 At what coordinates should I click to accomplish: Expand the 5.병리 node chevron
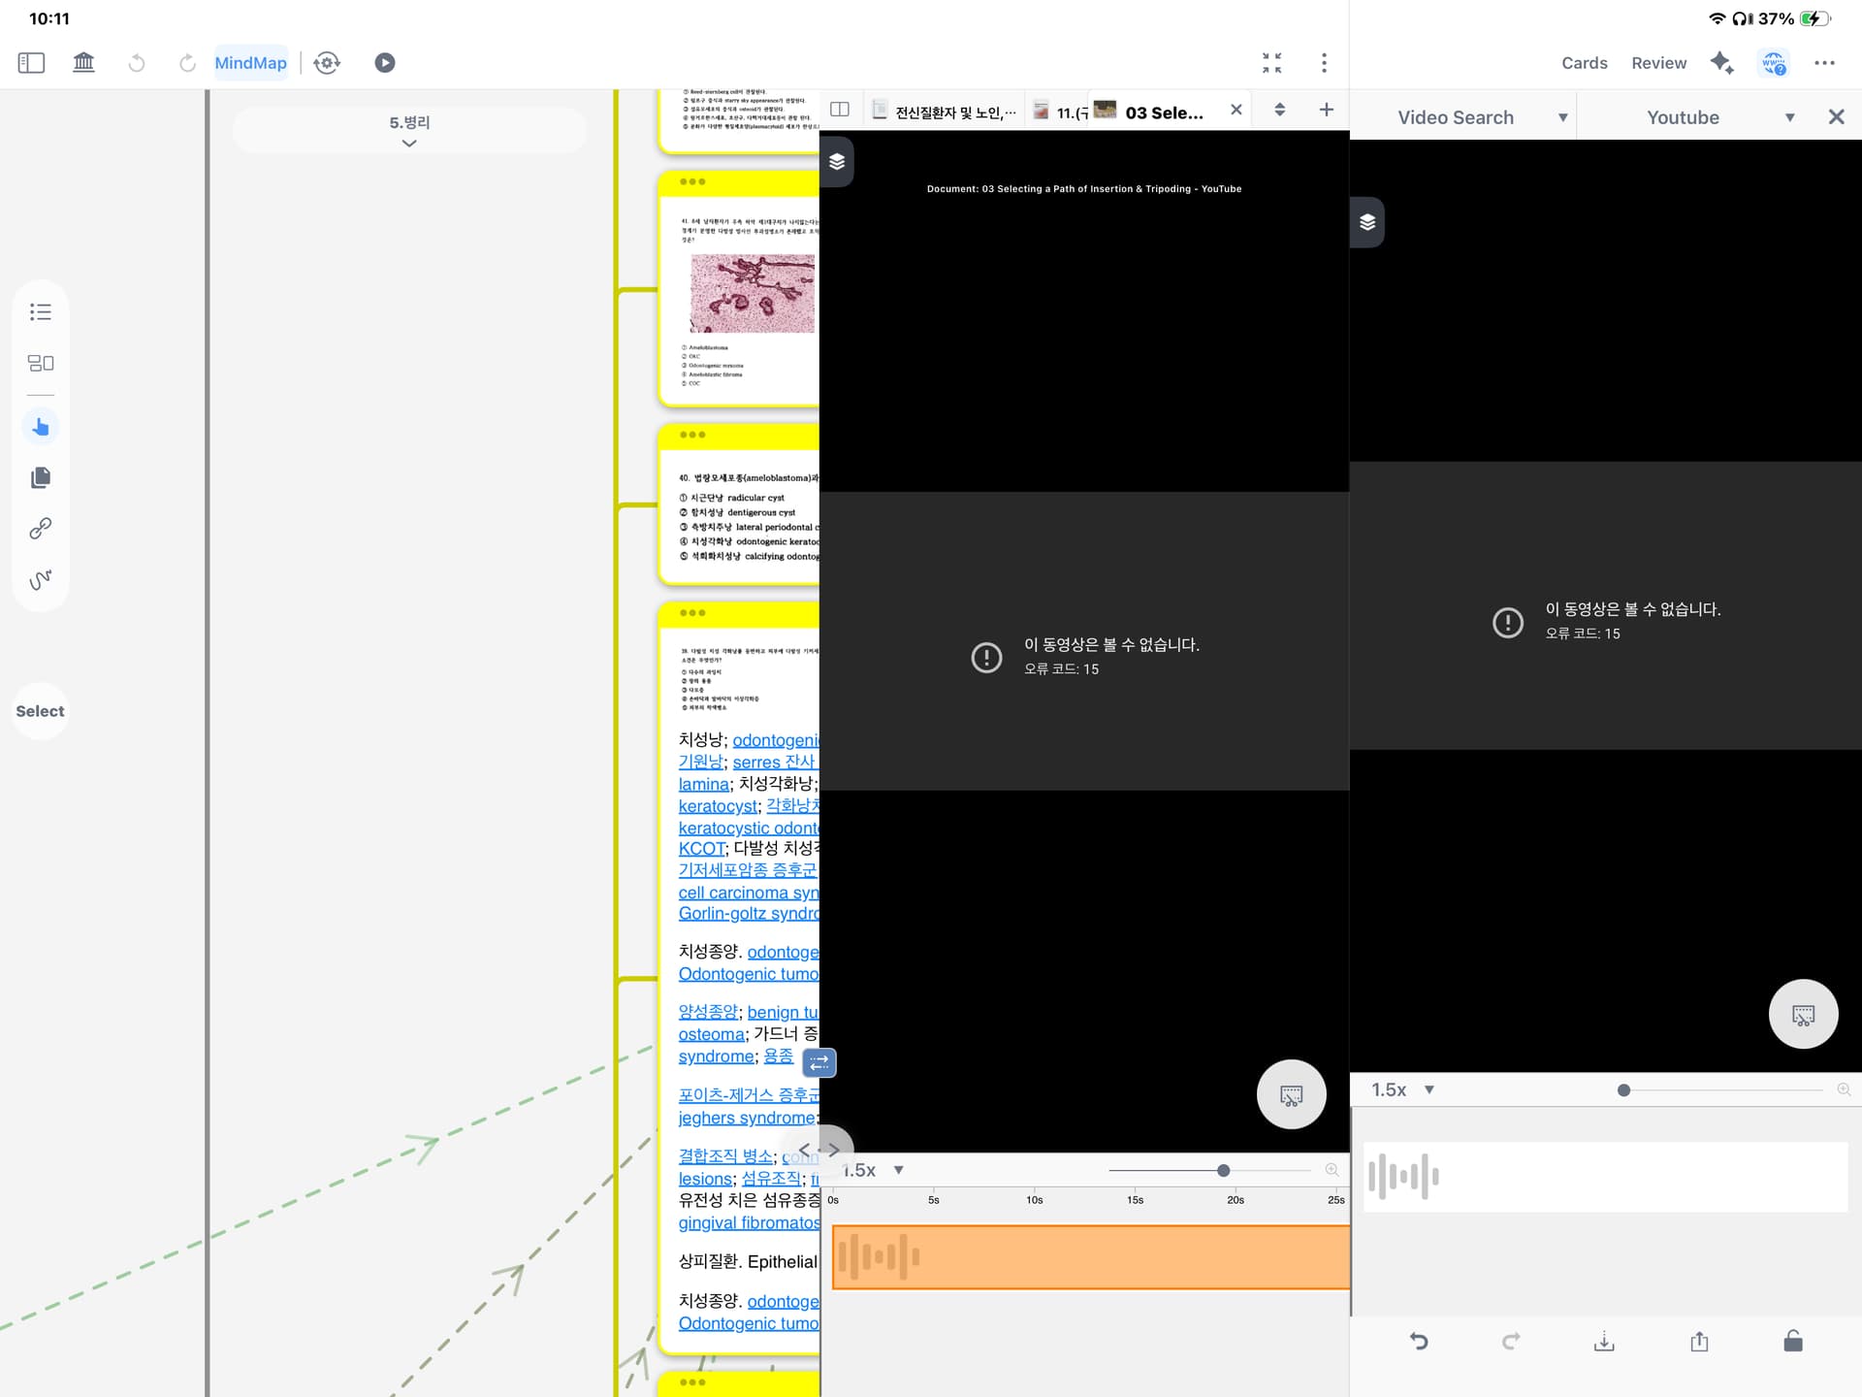point(409,144)
